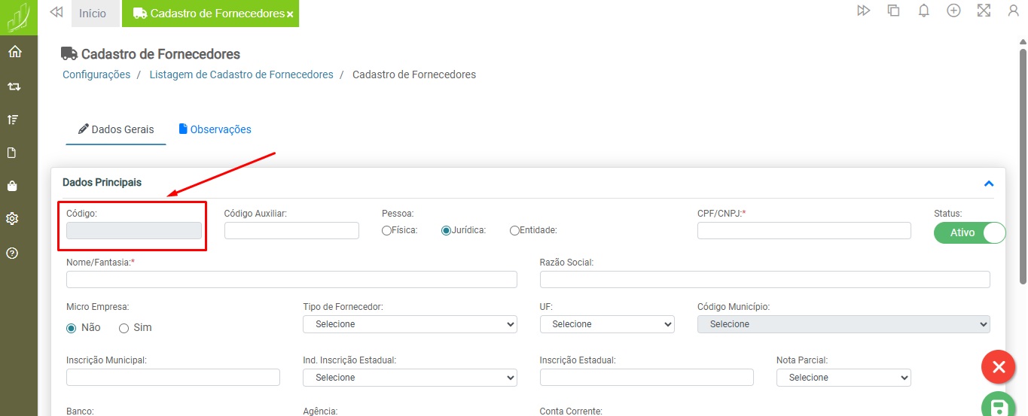The image size is (1028, 416).
Task: Open the notifications bell icon
Action: pos(923,11)
